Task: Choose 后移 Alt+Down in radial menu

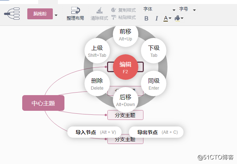Action: (x=126, y=100)
